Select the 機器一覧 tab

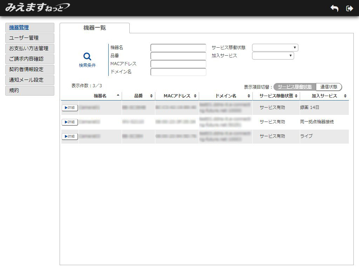[95, 28]
